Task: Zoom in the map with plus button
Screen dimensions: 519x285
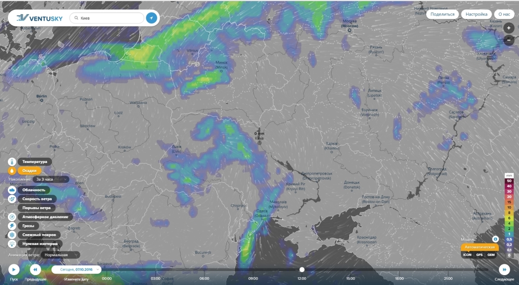Action: [509, 29]
